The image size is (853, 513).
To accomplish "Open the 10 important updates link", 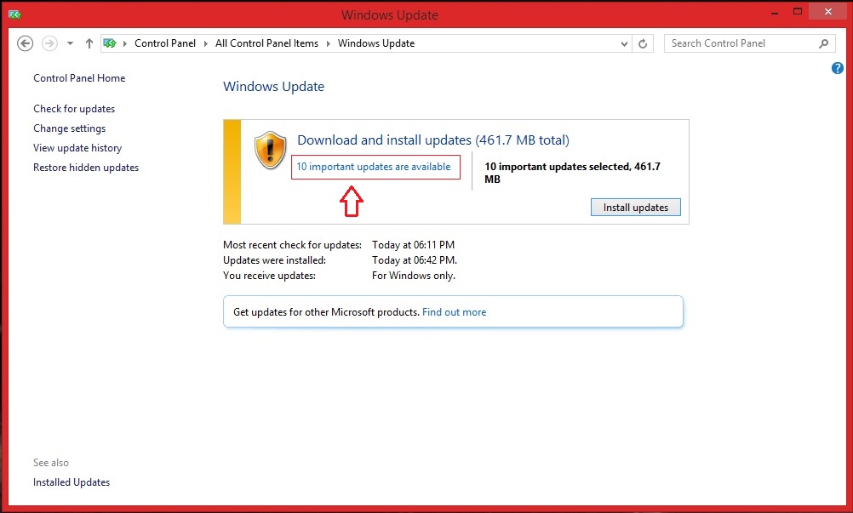I will click(x=375, y=167).
